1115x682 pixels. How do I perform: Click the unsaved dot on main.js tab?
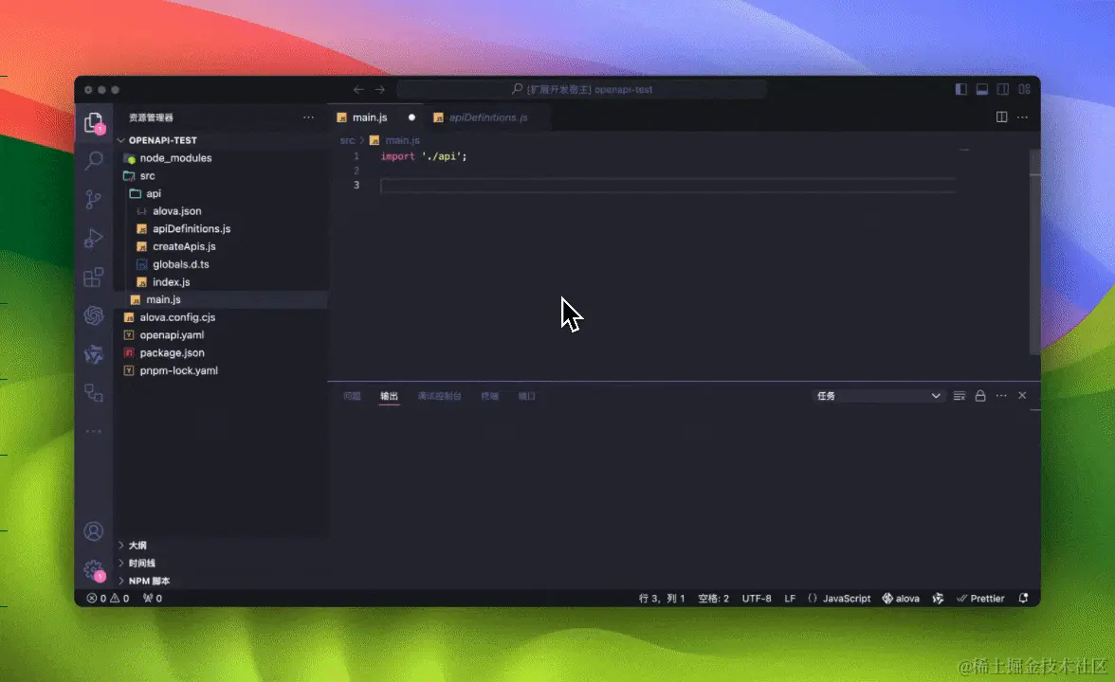(x=411, y=117)
